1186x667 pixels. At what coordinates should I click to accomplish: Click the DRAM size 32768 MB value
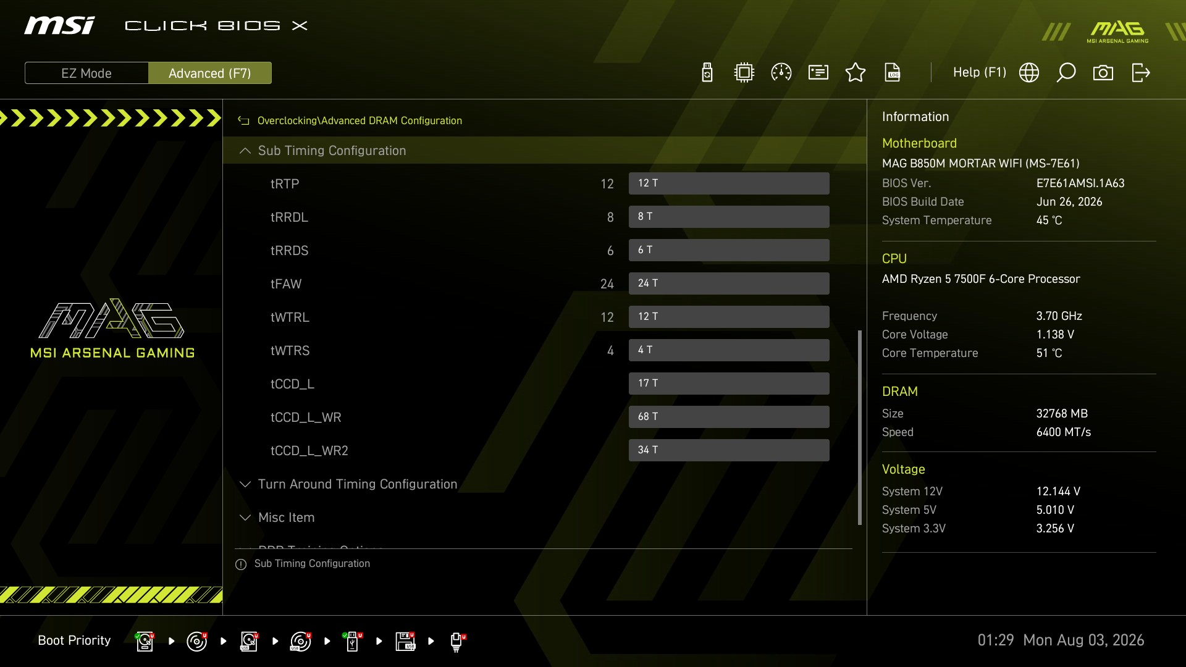1062,414
